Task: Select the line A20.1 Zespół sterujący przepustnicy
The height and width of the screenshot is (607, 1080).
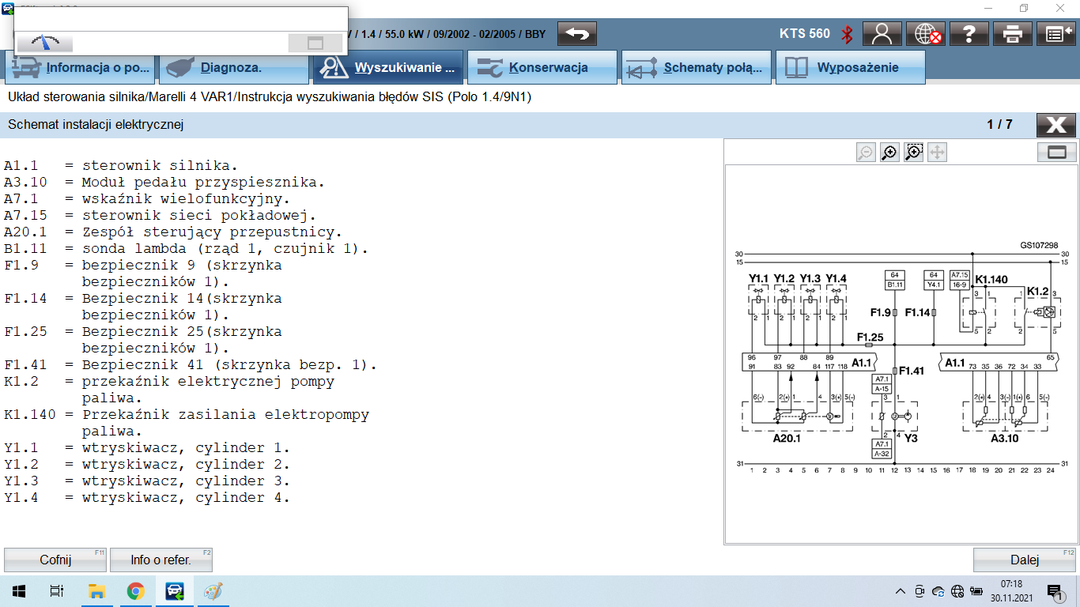Action: 173,232
